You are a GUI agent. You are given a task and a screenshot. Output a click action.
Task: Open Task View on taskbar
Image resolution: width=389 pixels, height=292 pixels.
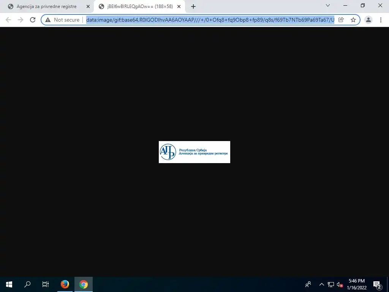(x=46, y=284)
